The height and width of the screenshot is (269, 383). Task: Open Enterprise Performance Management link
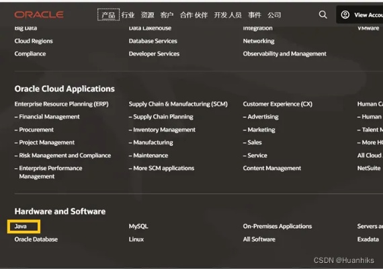(50, 172)
